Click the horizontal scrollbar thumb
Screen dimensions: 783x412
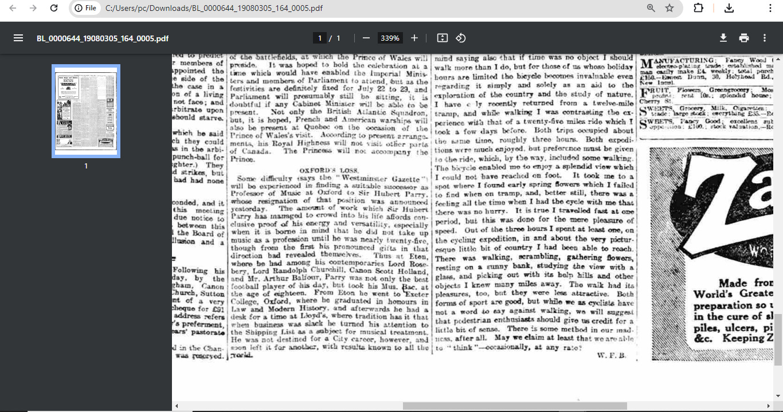pyautogui.click(x=515, y=406)
